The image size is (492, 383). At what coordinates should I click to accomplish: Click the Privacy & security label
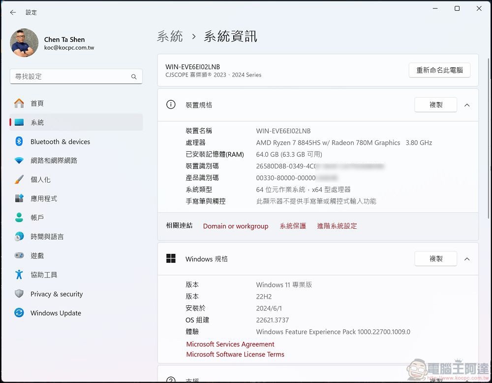(57, 294)
